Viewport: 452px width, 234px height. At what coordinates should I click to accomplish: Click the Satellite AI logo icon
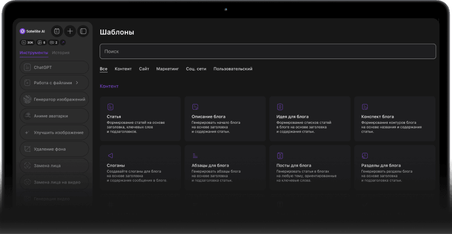(x=23, y=31)
